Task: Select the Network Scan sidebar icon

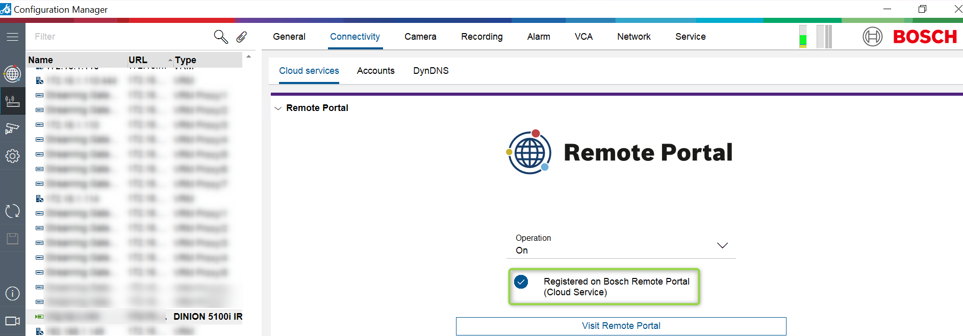Action: tap(12, 101)
